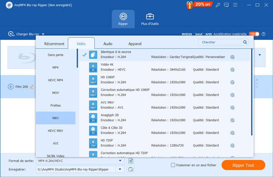Select ProRes format category
Viewport: 273px width, 177px height.
coord(56,106)
